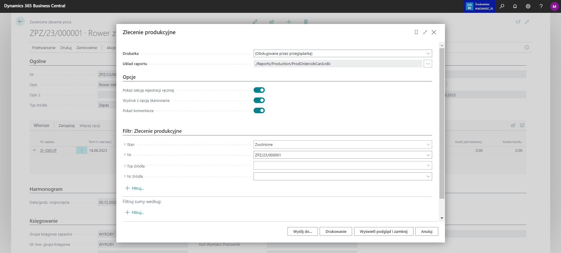Expand the Wiersze section full-screen icon
Image resolution: width=561 pixels, height=253 pixels.
coord(522,125)
